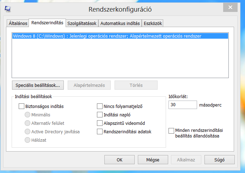Viewport: 245px width, 173px height.
Task: Click the Időkorlát seconds input field
Action: point(183,105)
